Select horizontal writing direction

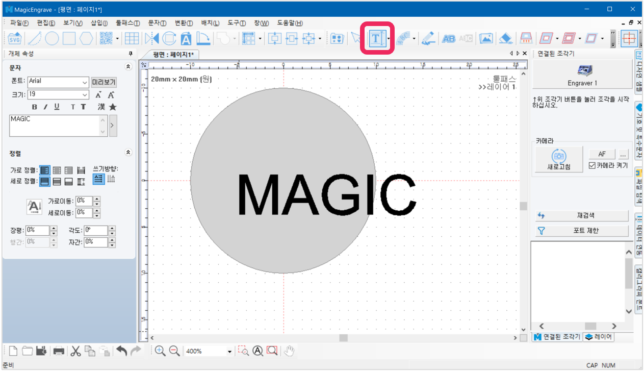(98, 179)
